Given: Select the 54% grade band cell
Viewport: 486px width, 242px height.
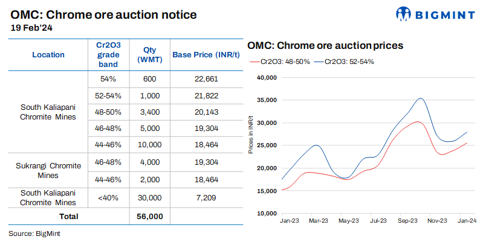Looking at the screenshot, I should pos(109,78).
